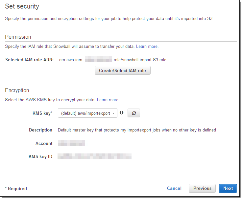Viewport: 243px width, 200px height.
Task: Open the KMS key dropdown
Action: point(87,113)
